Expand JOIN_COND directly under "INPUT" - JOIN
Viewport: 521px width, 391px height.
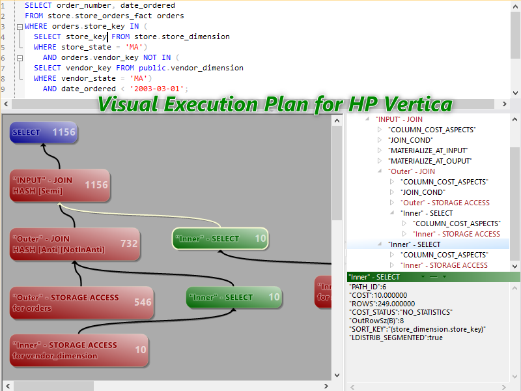click(x=380, y=140)
